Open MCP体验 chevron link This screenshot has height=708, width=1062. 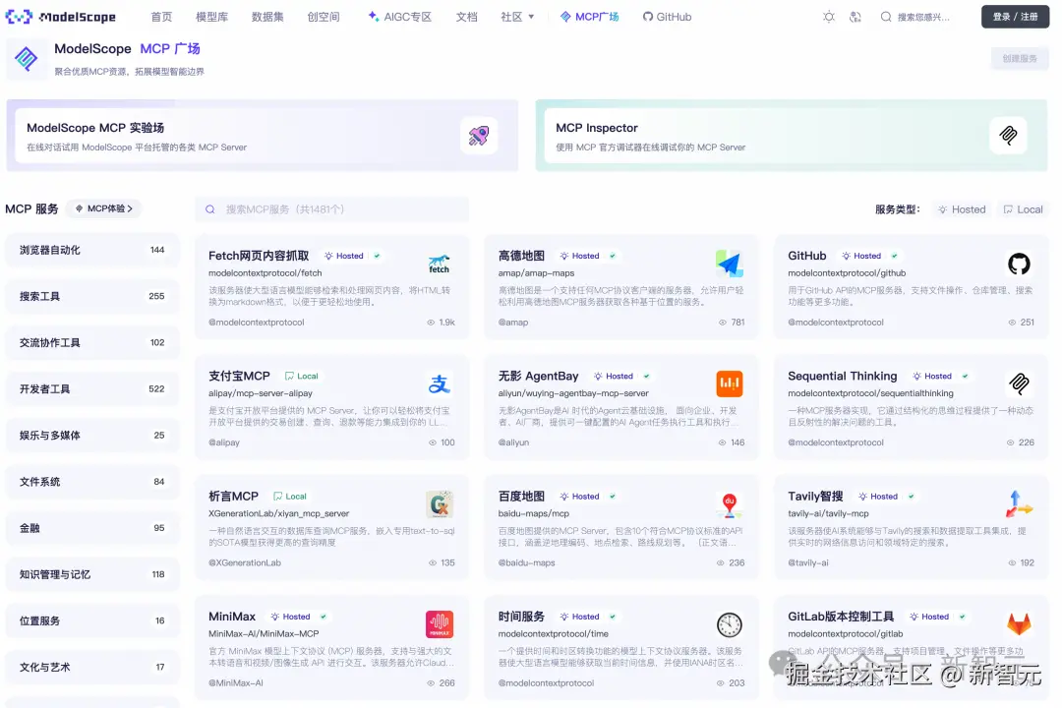[x=103, y=208]
